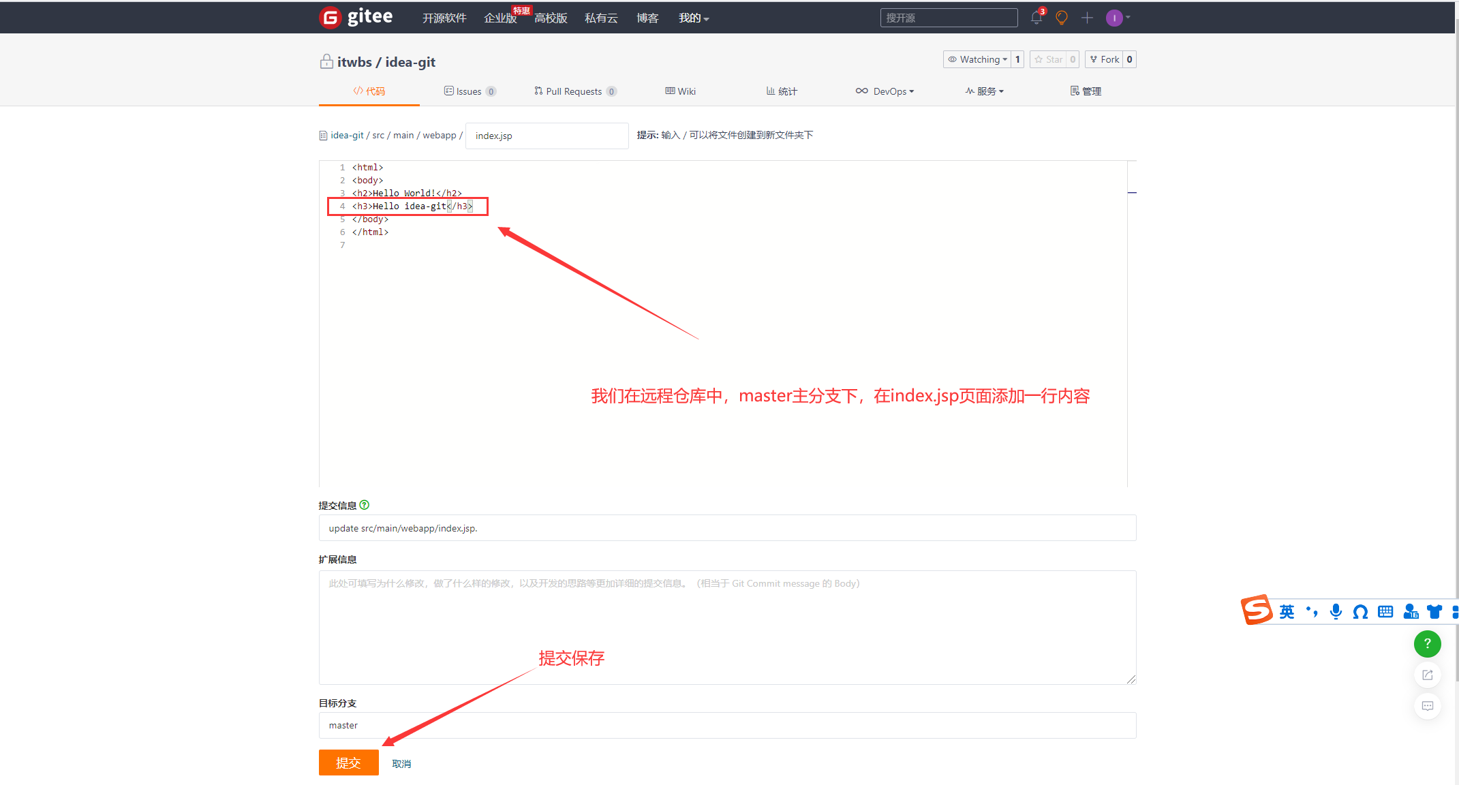The width and height of the screenshot is (1459, 785).
Task: Switch to the Wiki tab
Action: (x=681, y=91)
